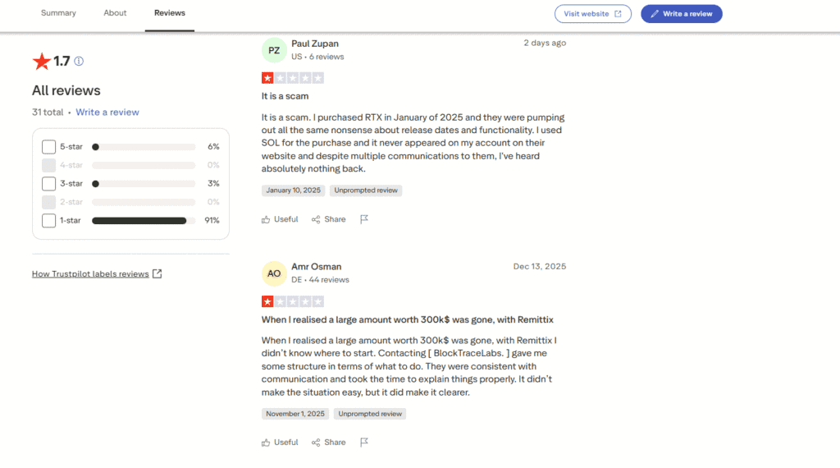Check the 3-star filter checkbox
Screen dimensions: 840x468
pyautogui.click(x=48, y=184)
